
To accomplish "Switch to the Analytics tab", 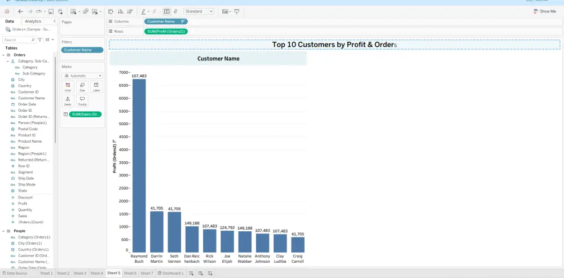I will point(33,21).
